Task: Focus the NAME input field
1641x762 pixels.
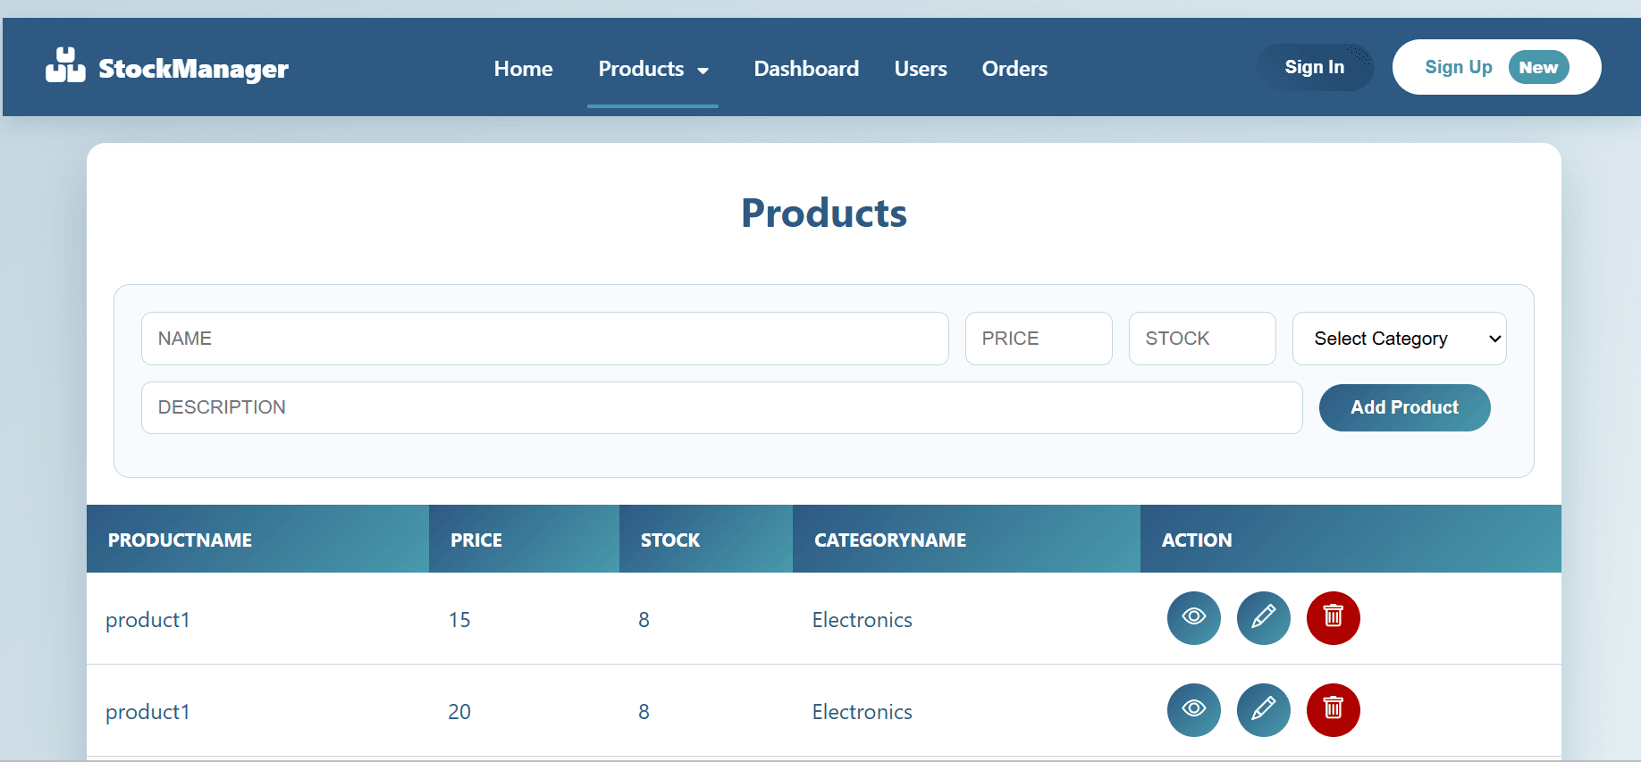Action: coord(544,339)
